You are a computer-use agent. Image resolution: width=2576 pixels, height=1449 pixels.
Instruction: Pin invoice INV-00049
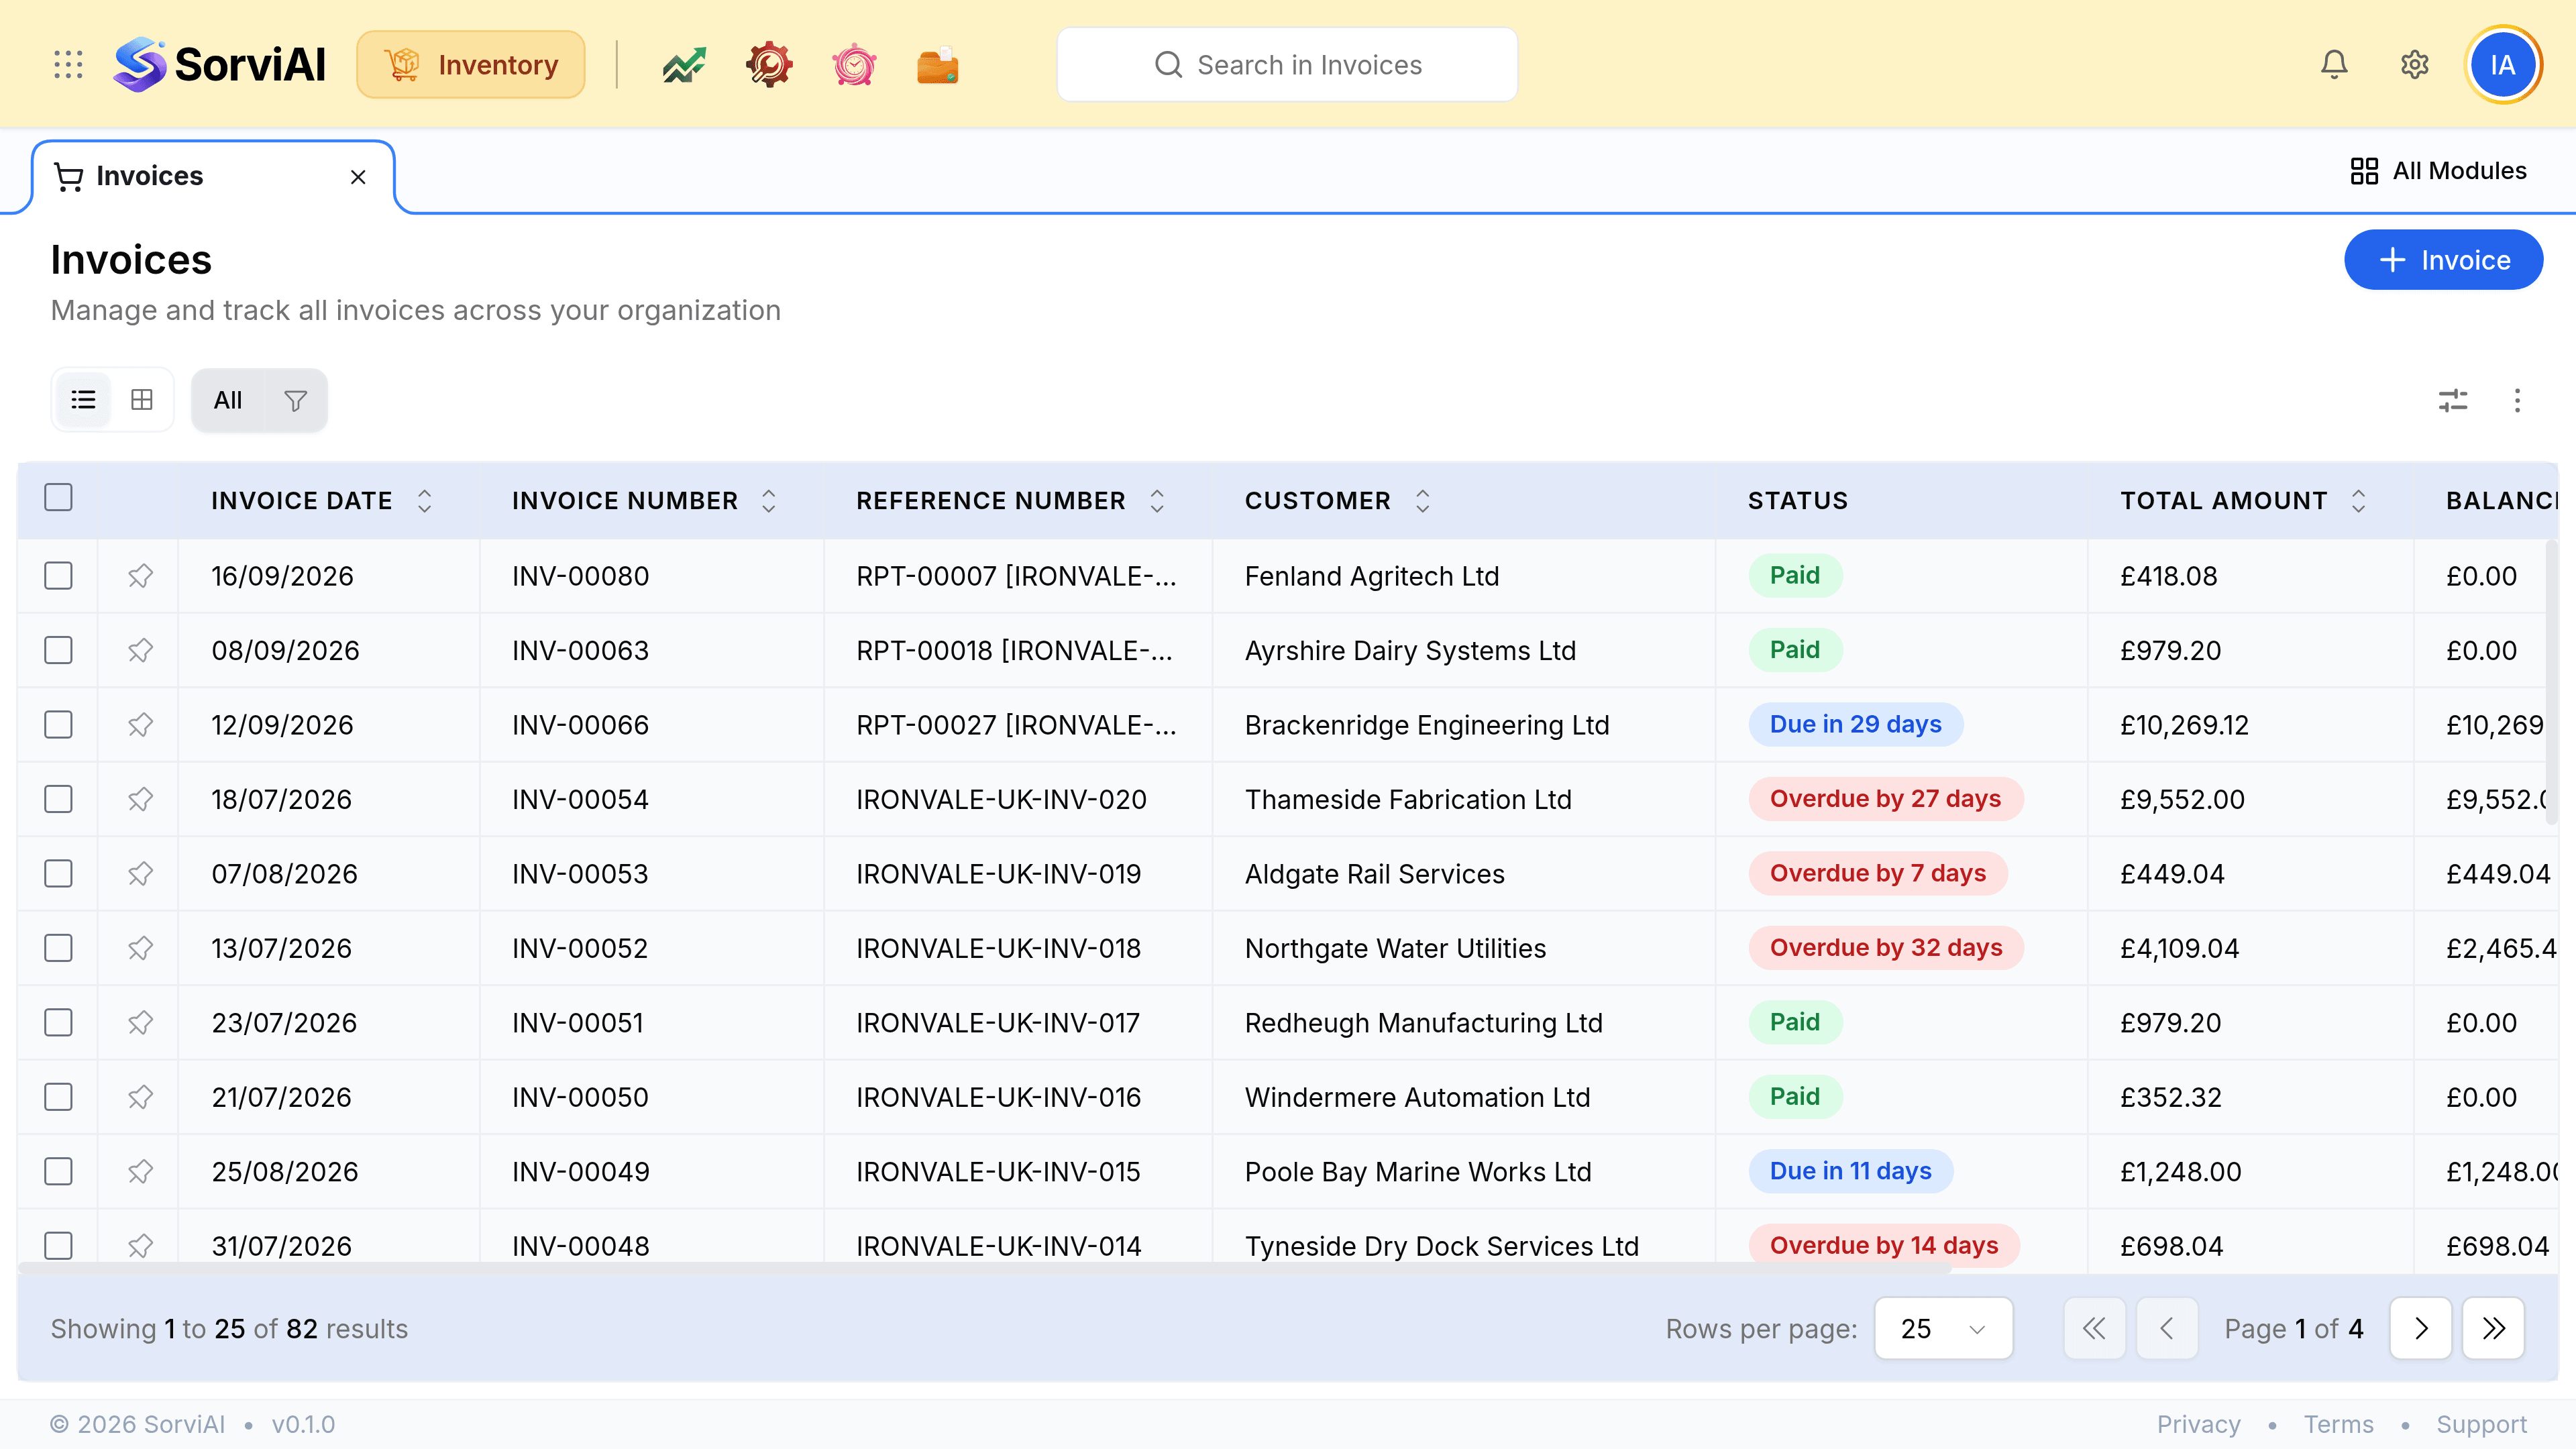click(140, 1172)
